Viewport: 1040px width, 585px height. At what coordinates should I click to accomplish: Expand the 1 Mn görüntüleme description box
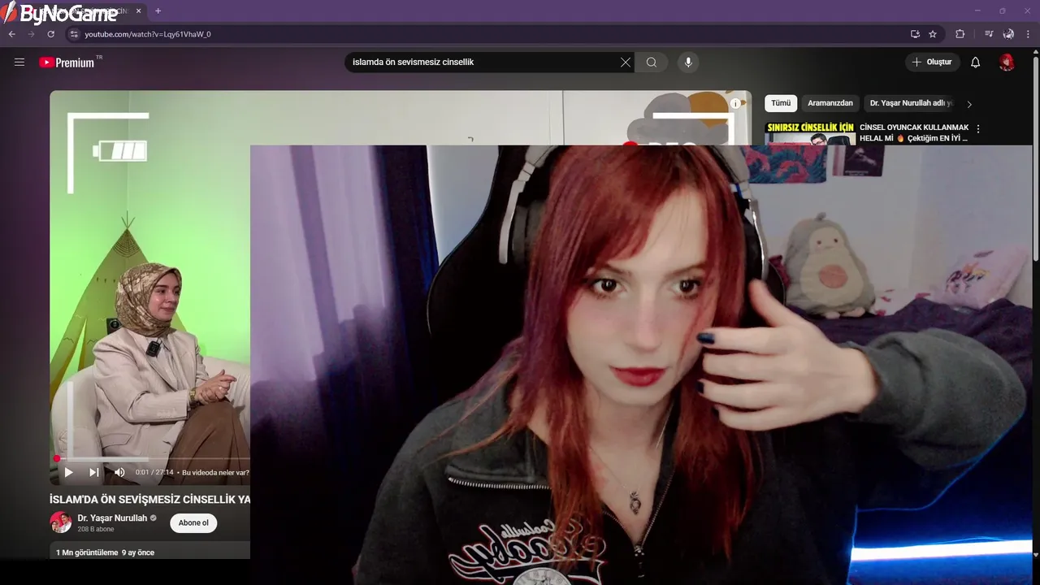[150, 551]
